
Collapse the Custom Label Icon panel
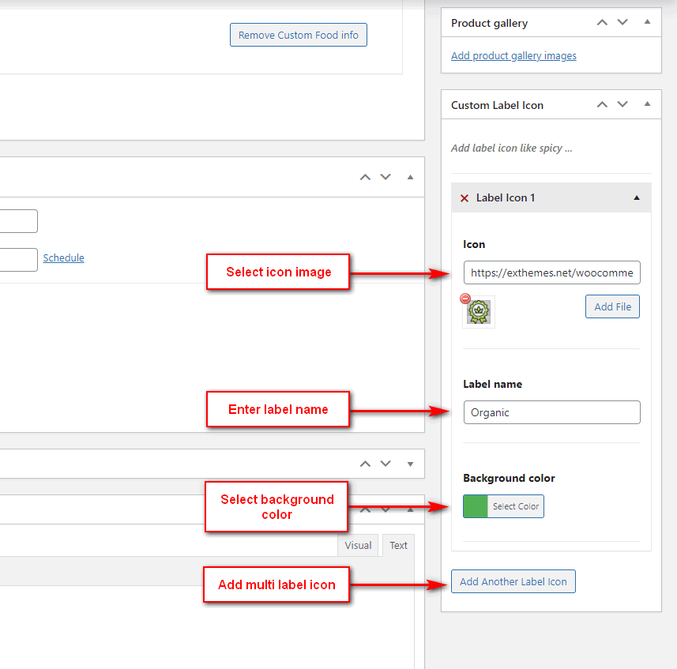pos(647,105)
